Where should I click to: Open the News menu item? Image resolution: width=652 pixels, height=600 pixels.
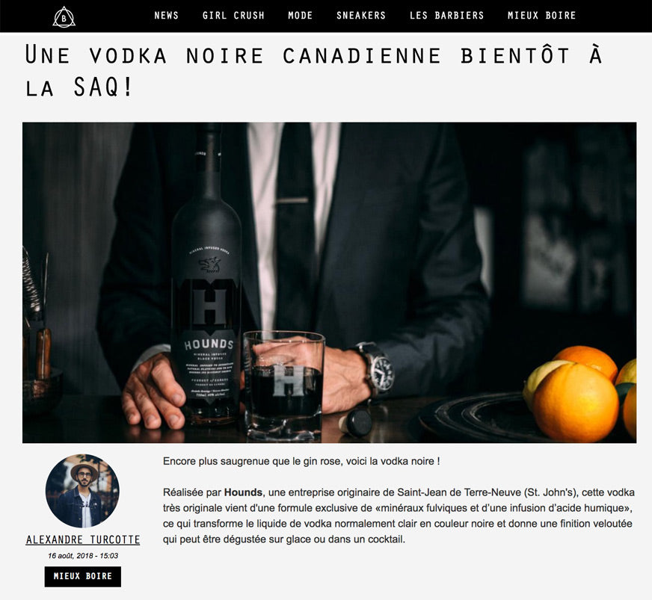(x=166, y=16)
